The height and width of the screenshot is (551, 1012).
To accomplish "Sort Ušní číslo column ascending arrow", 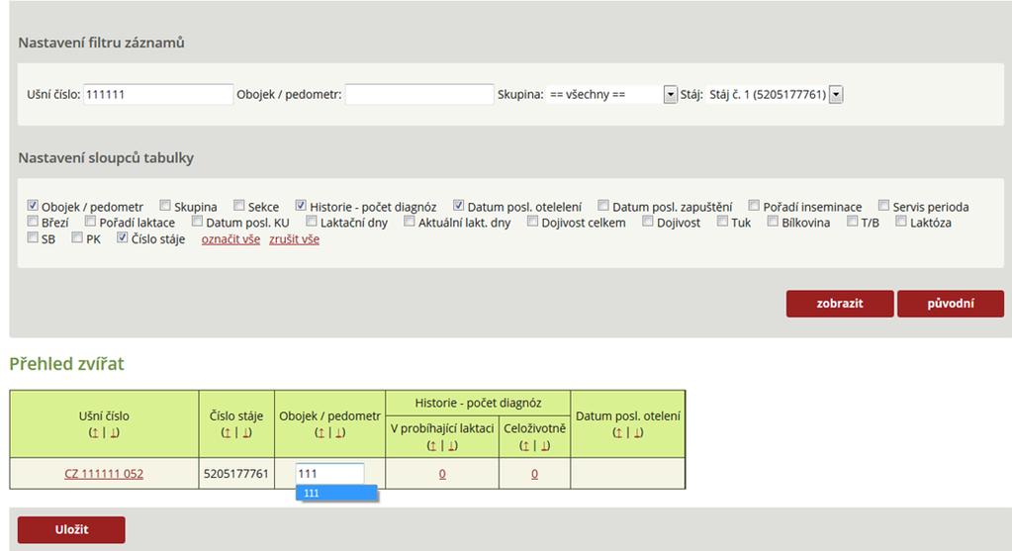I will (94, 433).
